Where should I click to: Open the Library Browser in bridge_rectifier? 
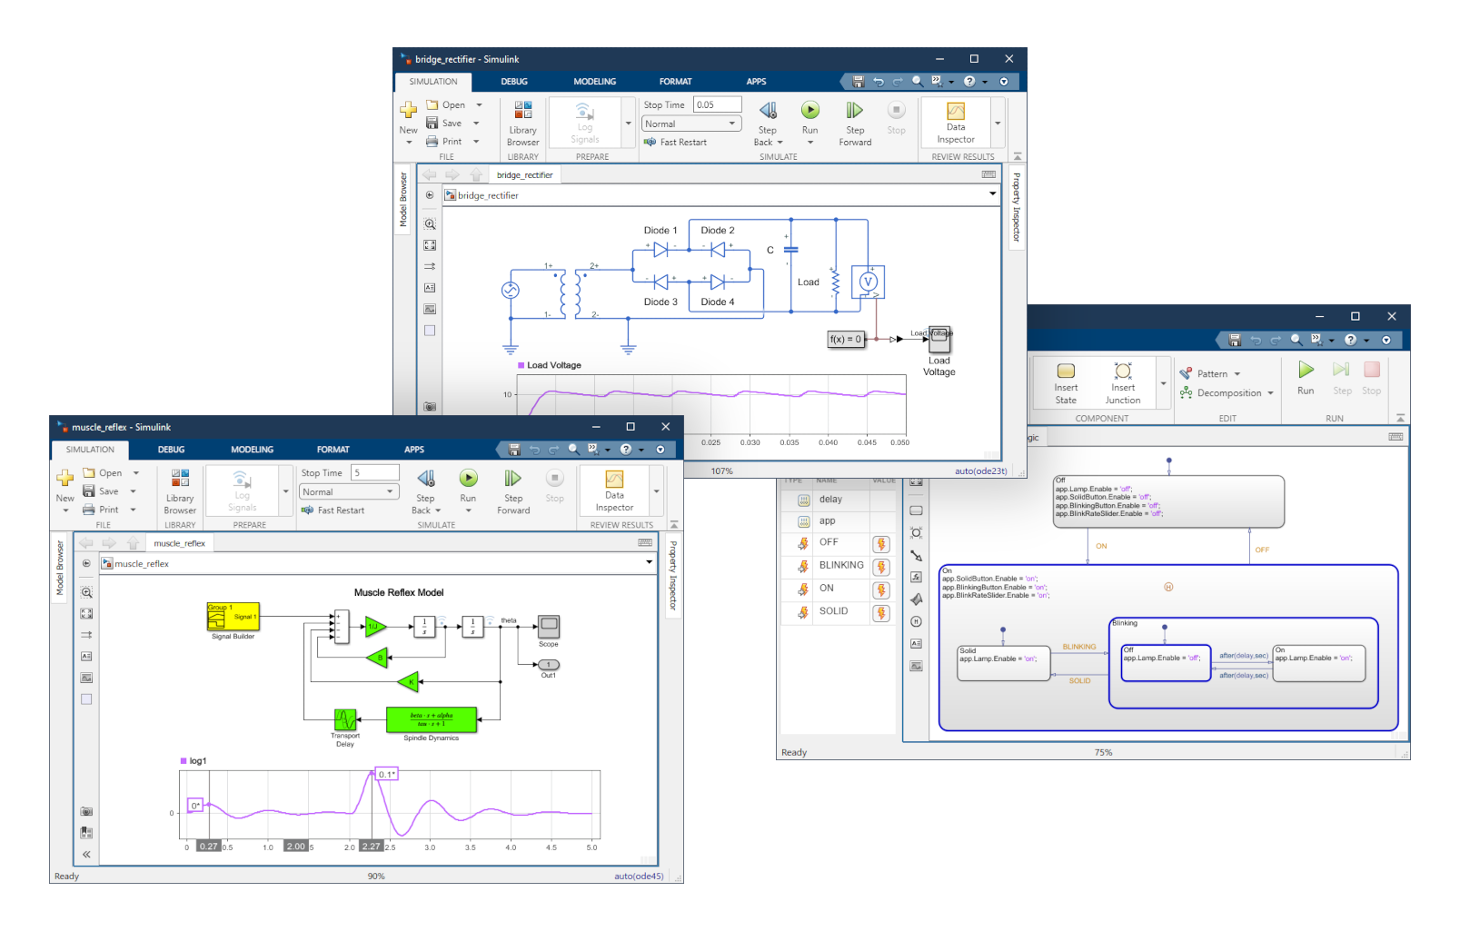[522, 124]
